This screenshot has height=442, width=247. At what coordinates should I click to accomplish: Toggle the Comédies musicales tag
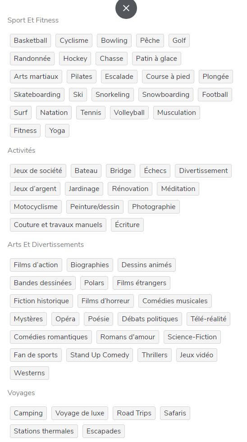[x=175, y=301]
